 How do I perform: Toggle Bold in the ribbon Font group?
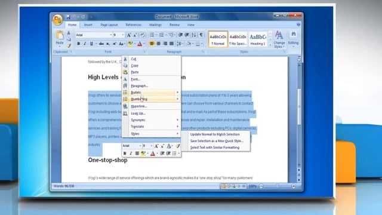78,44
